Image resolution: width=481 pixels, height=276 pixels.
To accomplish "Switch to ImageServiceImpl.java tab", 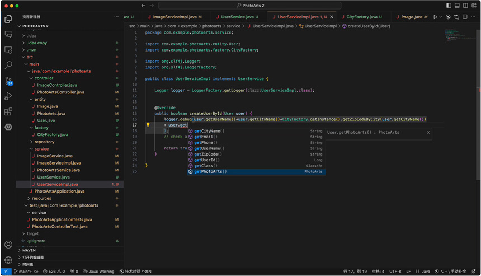I will click(x=175, y=17).
